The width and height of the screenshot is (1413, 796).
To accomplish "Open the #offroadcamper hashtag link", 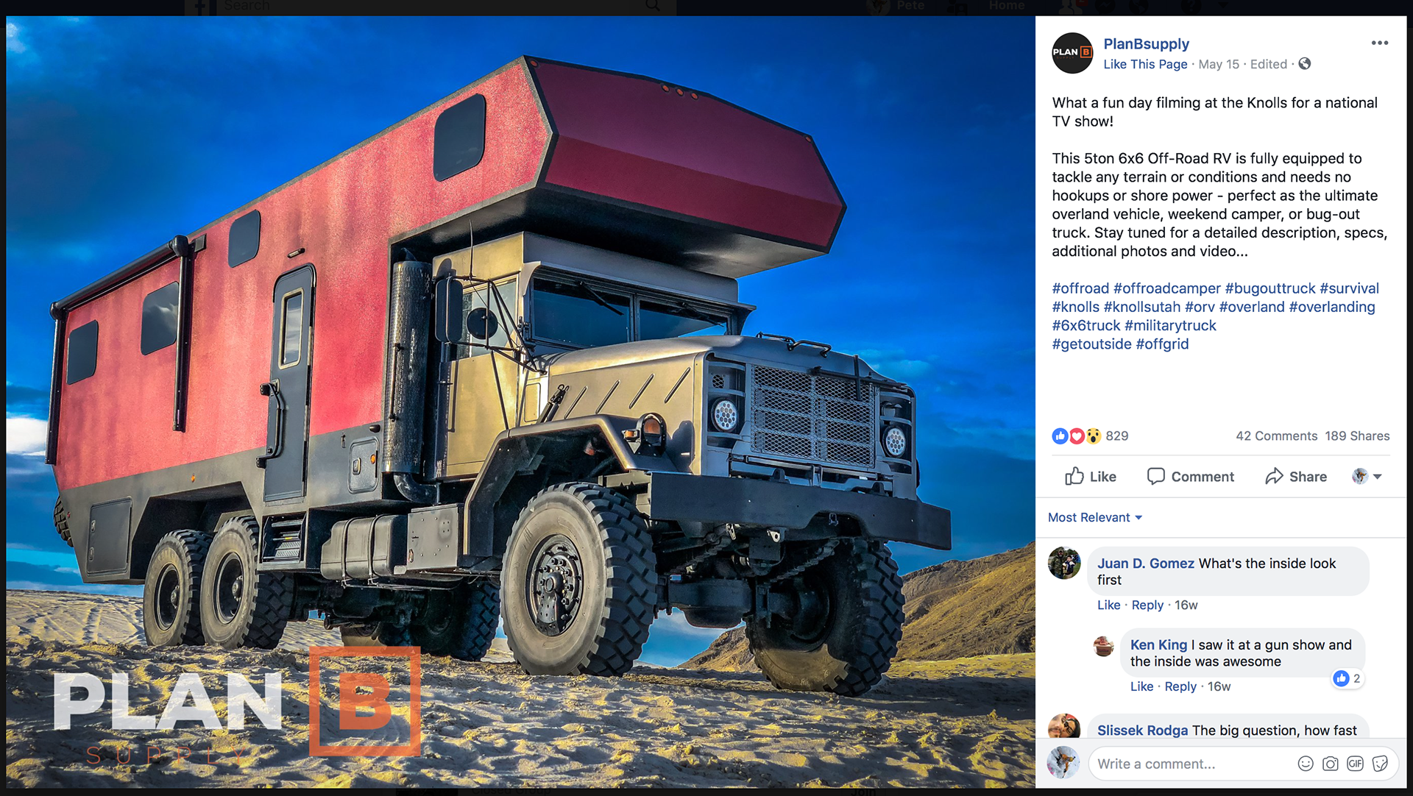I will pos(1166,288).
